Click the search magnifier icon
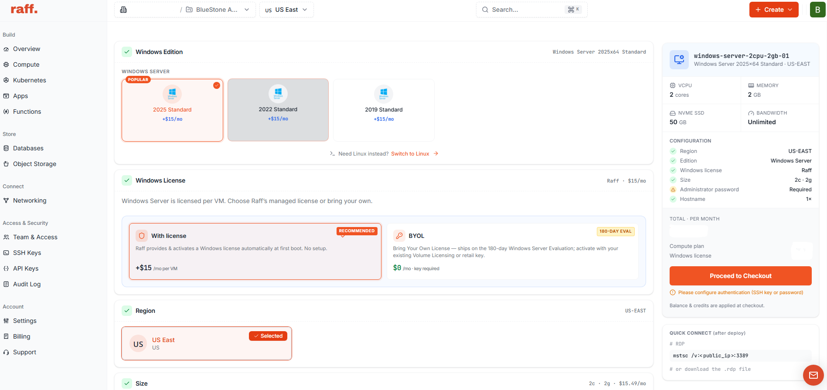 pos(485,10)
